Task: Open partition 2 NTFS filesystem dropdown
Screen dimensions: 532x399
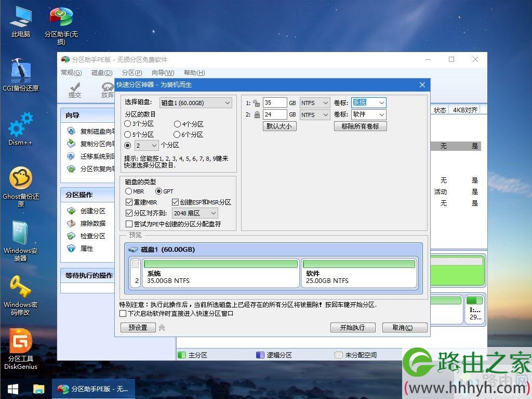Action: coord(315,114)
